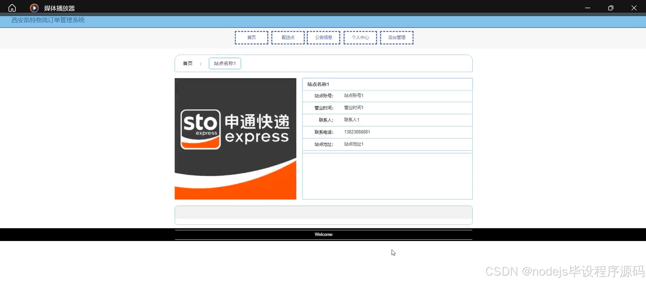Screen dimensions: 646x282
Task: Click the STO express station image
Action: pyautogui.click(x=236, y=139)
